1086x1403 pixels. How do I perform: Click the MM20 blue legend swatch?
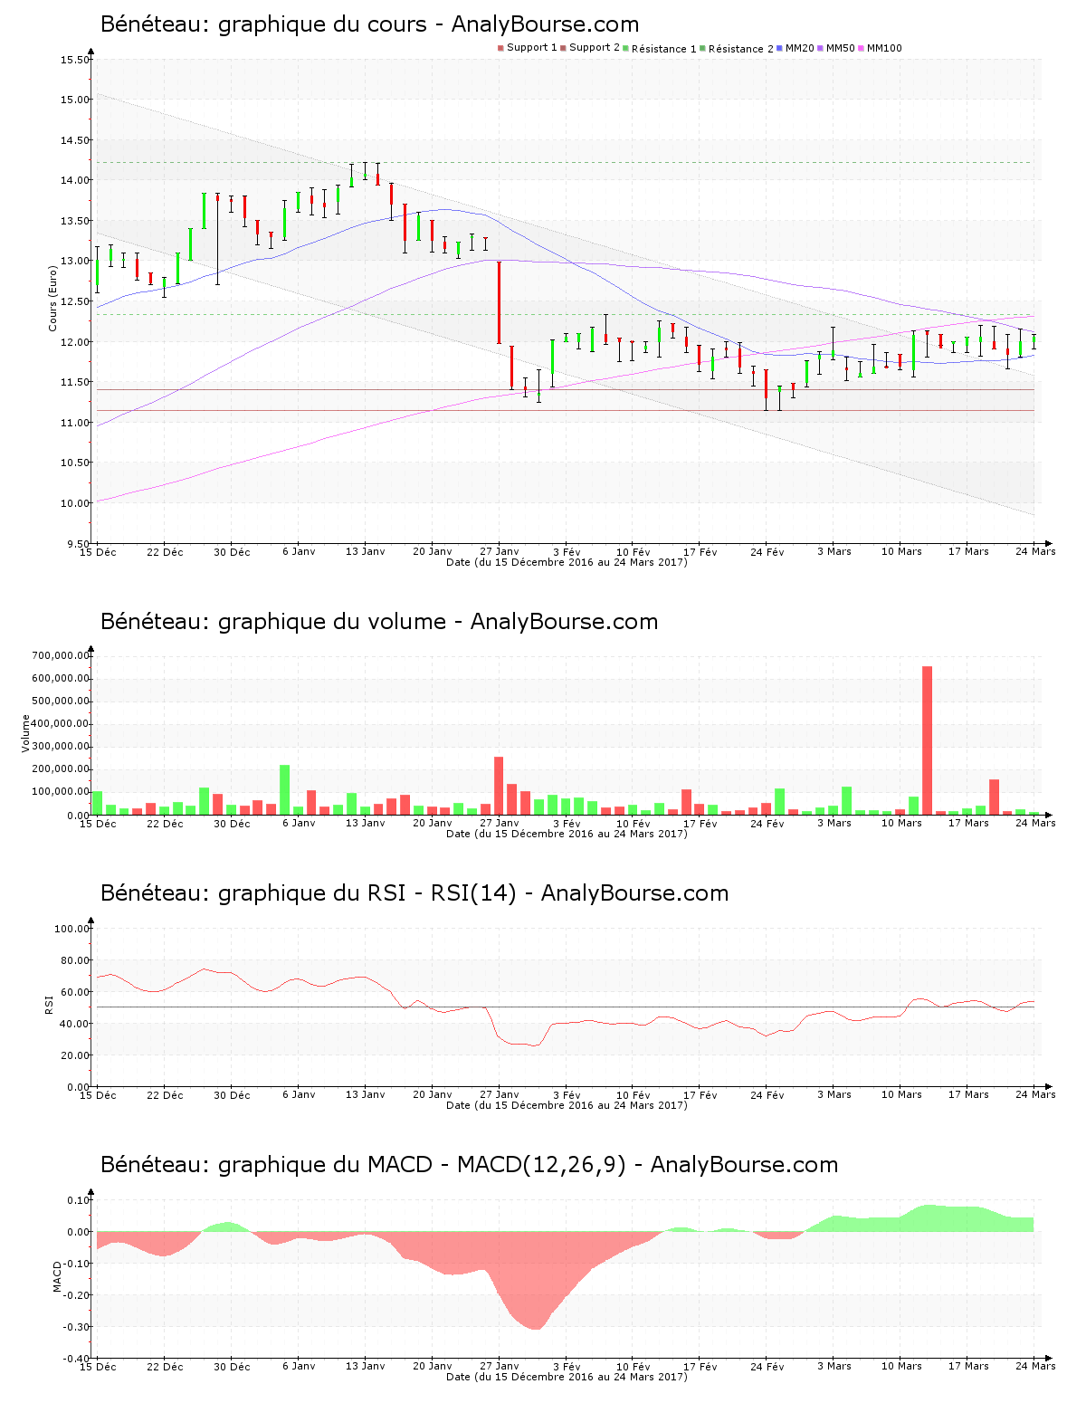(x=779, y=48)
